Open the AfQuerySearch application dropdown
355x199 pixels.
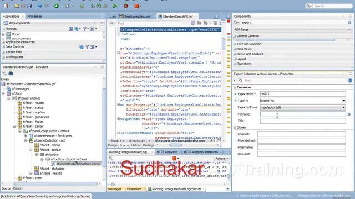94,23
